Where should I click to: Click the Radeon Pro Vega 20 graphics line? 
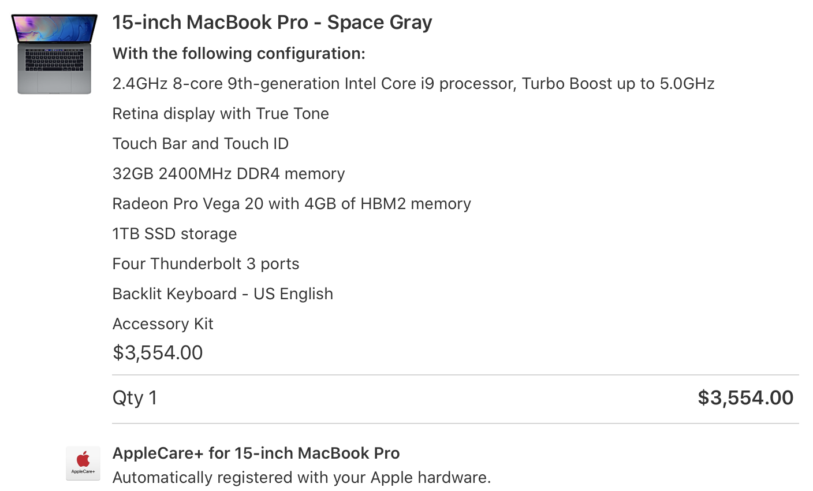point(292,204)
